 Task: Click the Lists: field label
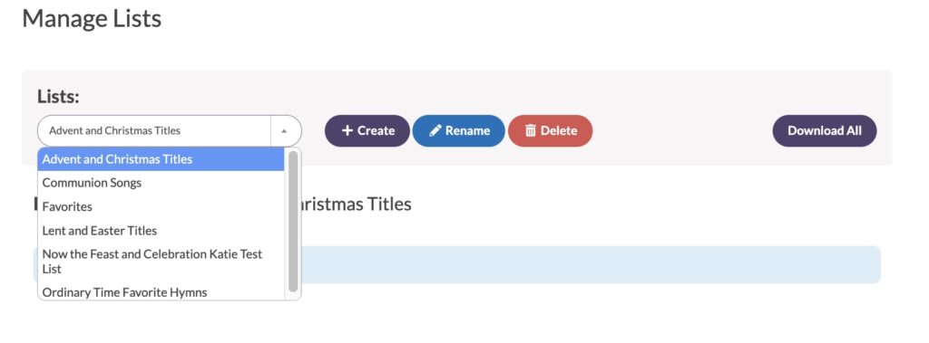[x=58, y=97]
